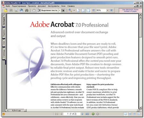
Task: Select the Snapshot tool camera icon
Action: pyautogui.click(x=63, y=11)
